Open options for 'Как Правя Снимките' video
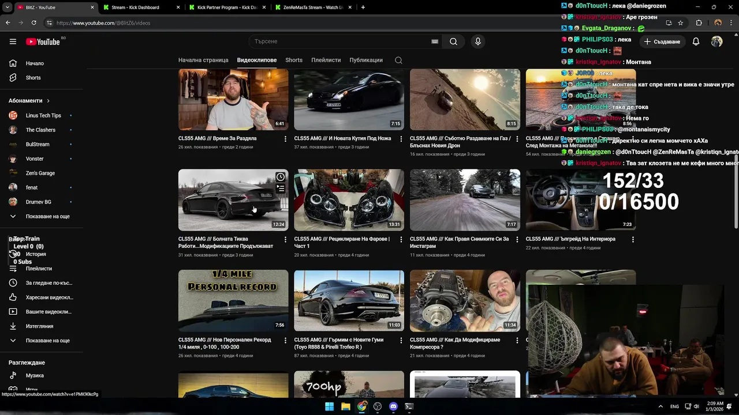Screen dimensions: 739x415 coord(517,239)
